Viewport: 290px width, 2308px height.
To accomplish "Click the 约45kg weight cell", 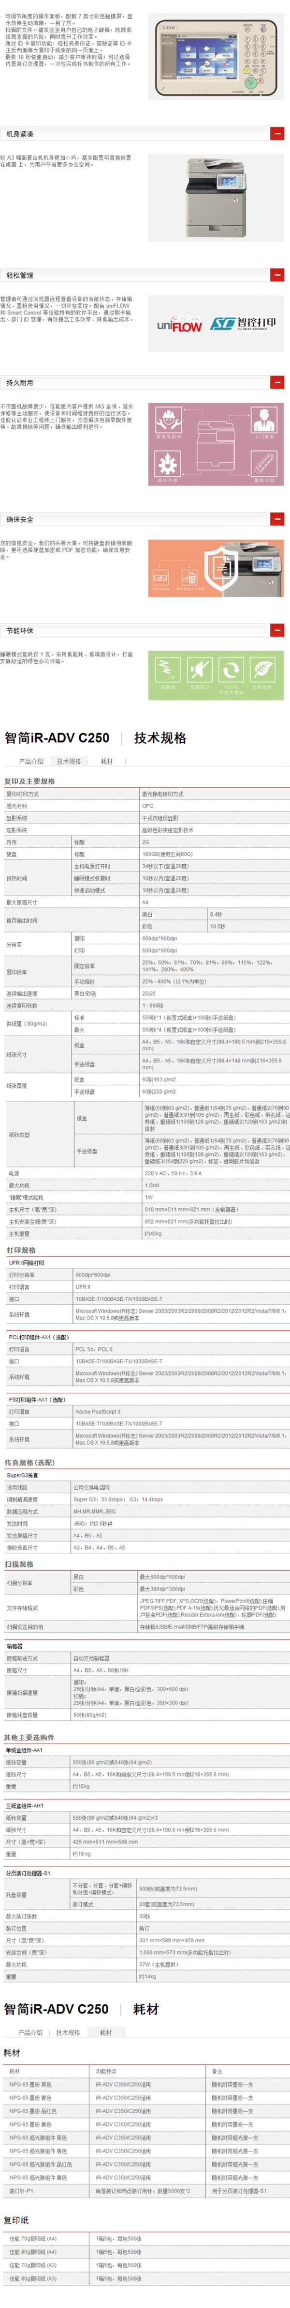I will (216, 1234).
